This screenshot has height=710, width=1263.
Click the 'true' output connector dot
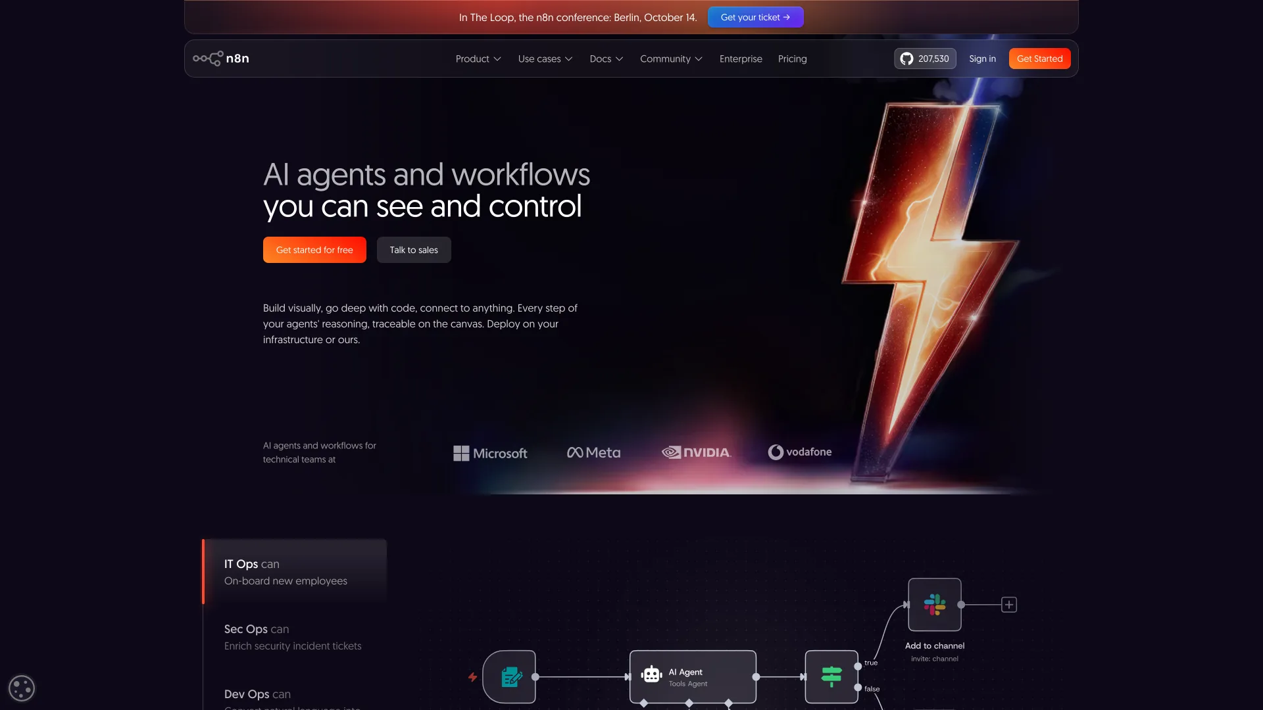tap(858, 667)
